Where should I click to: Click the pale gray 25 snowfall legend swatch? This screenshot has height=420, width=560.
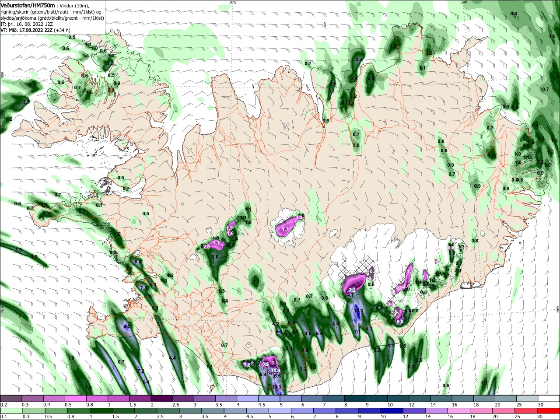(x=527, y=399)
